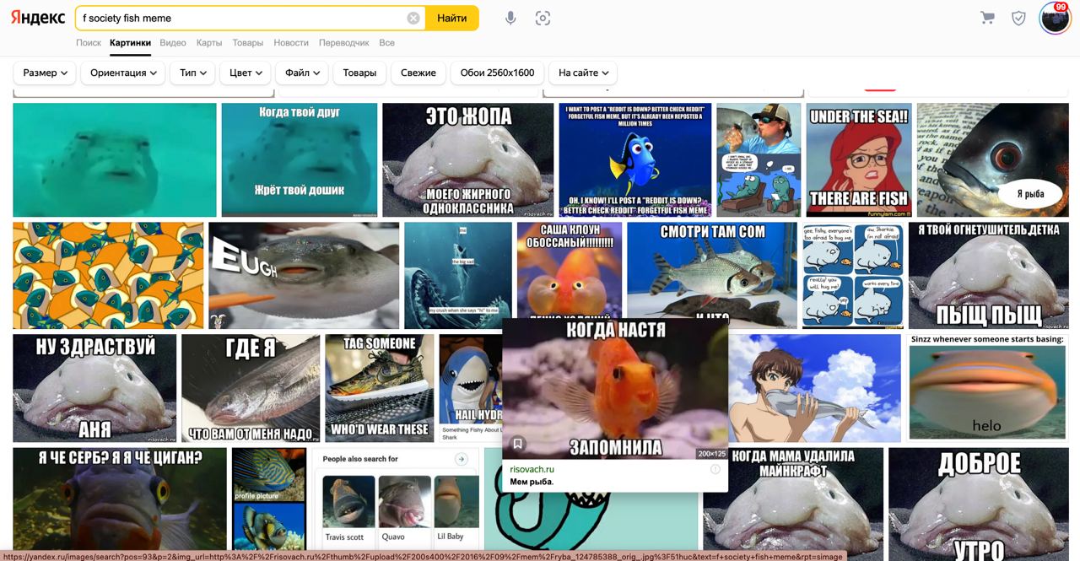
Task: Open the TAG SOMEONE fish shoes image
Action: (x=380, y=388)
